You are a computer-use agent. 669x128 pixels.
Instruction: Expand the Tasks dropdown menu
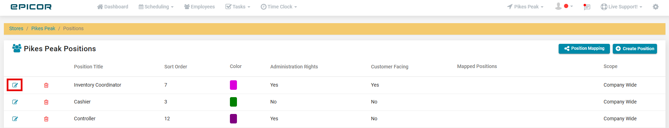click(238, 7)
